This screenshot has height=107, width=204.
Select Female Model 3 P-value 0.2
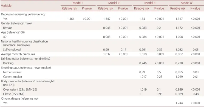point(159,28)
